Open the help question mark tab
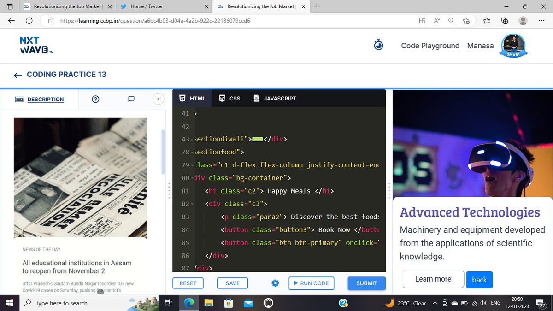This screenshot has height=311, width=553. coord(96,99)
